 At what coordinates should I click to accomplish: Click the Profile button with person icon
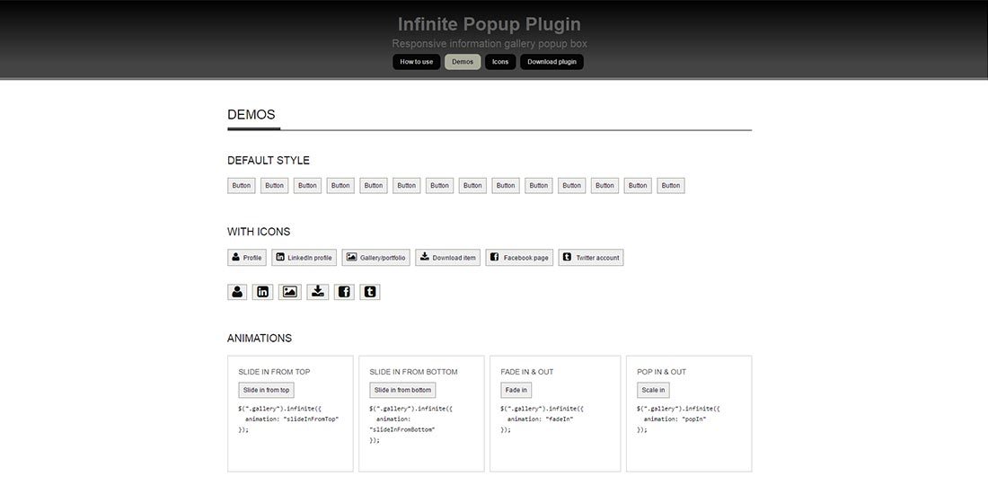pyautogui.click(x=247, y=257)
